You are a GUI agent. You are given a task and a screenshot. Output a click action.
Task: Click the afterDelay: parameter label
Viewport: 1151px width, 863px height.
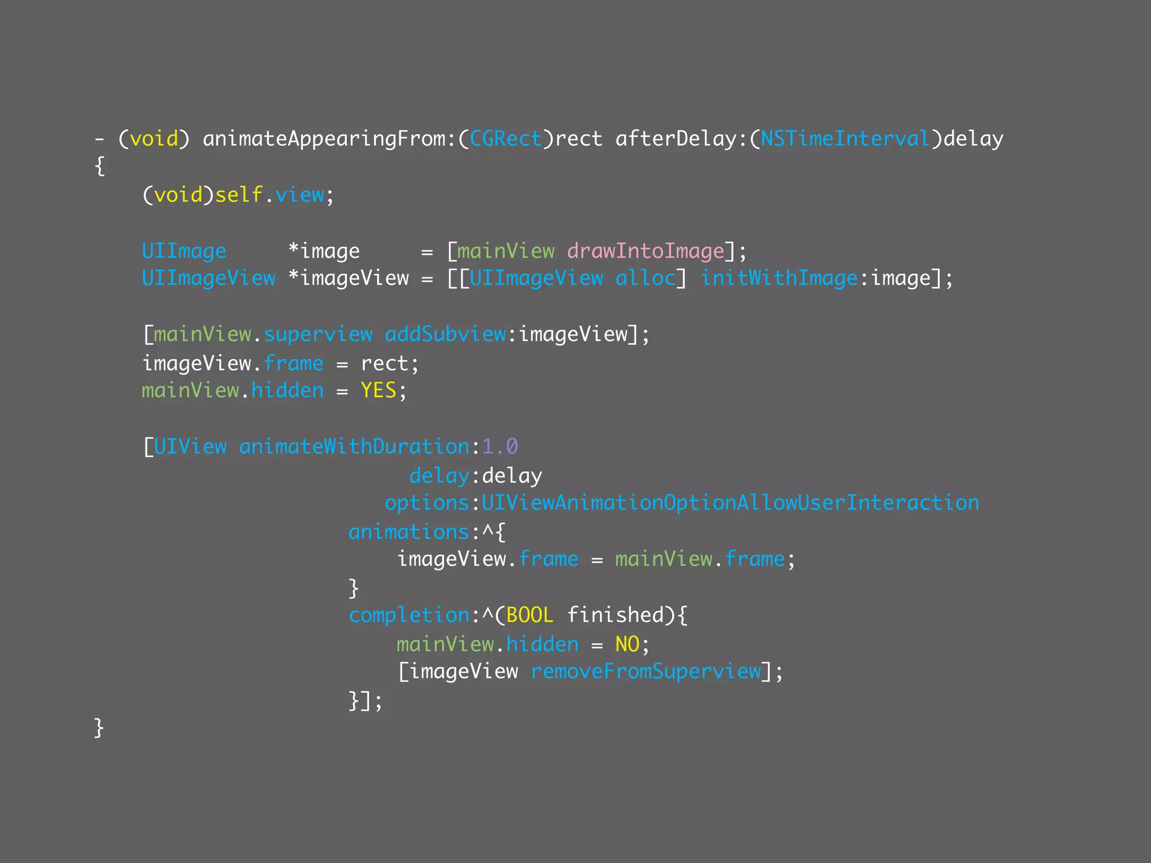click(x=681, y=139)
